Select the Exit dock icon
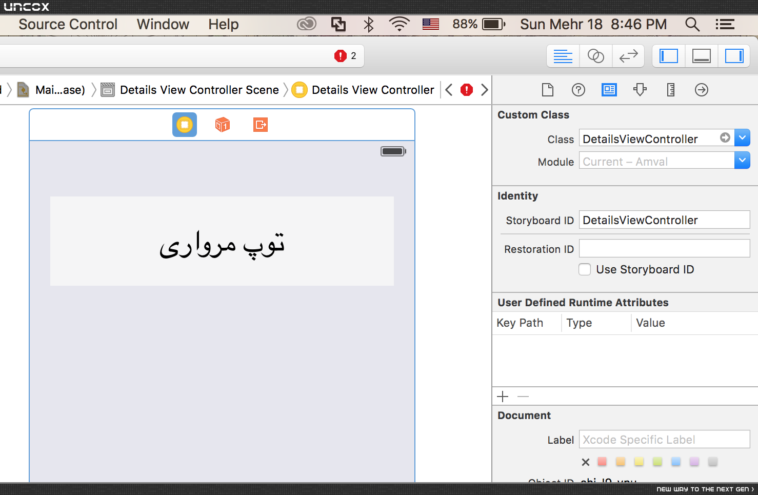The image size is (758, 495). coord(261,125)
